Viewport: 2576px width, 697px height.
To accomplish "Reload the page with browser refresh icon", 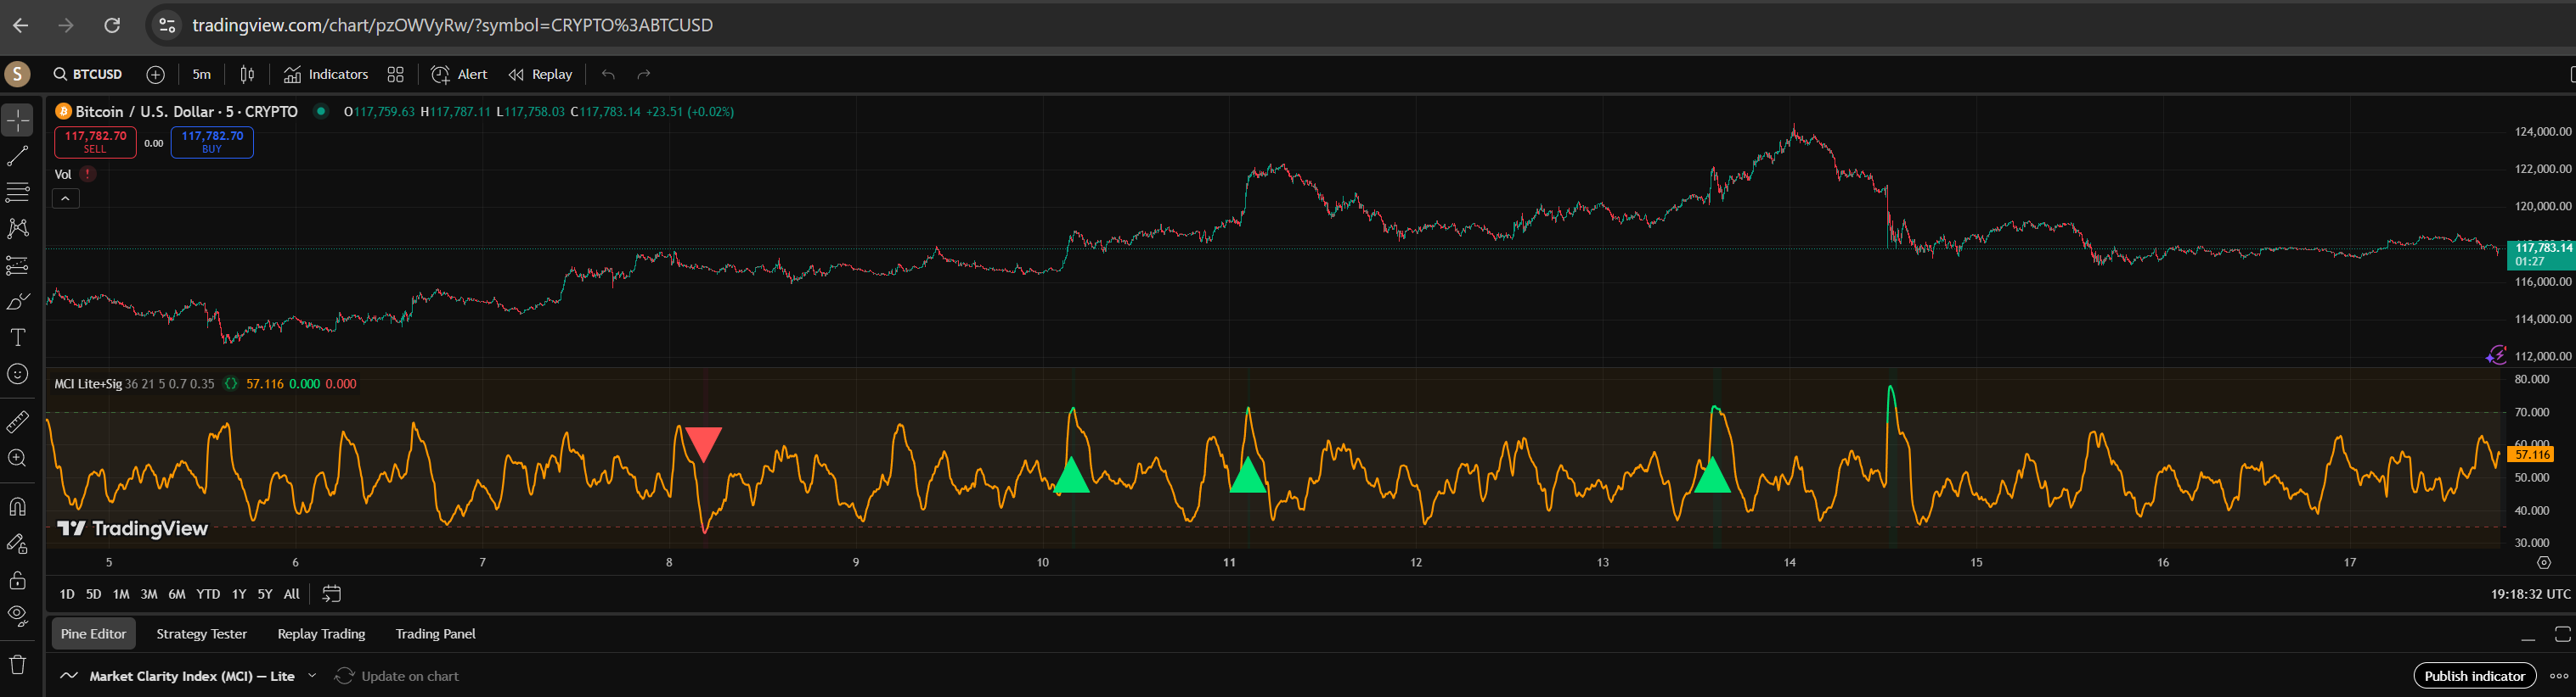I will pyautogui.click(x=112, y=25).
